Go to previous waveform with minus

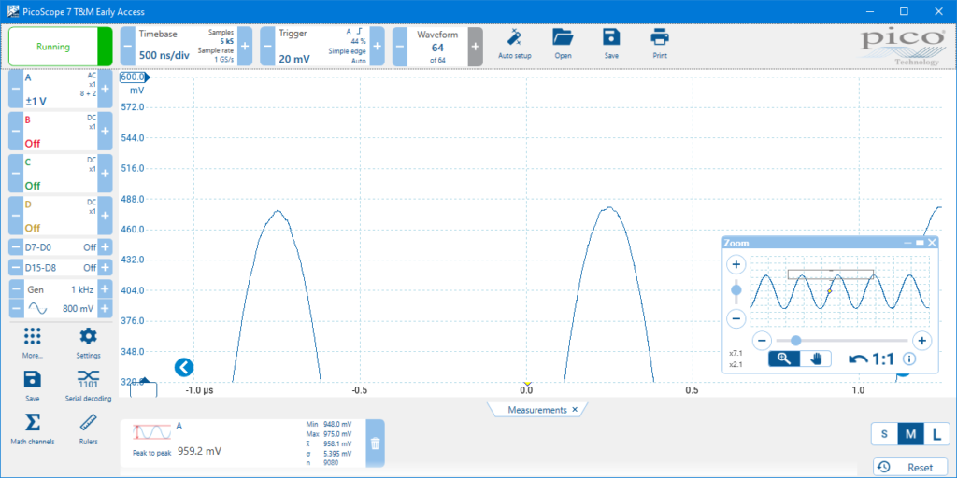pos(400,47)
